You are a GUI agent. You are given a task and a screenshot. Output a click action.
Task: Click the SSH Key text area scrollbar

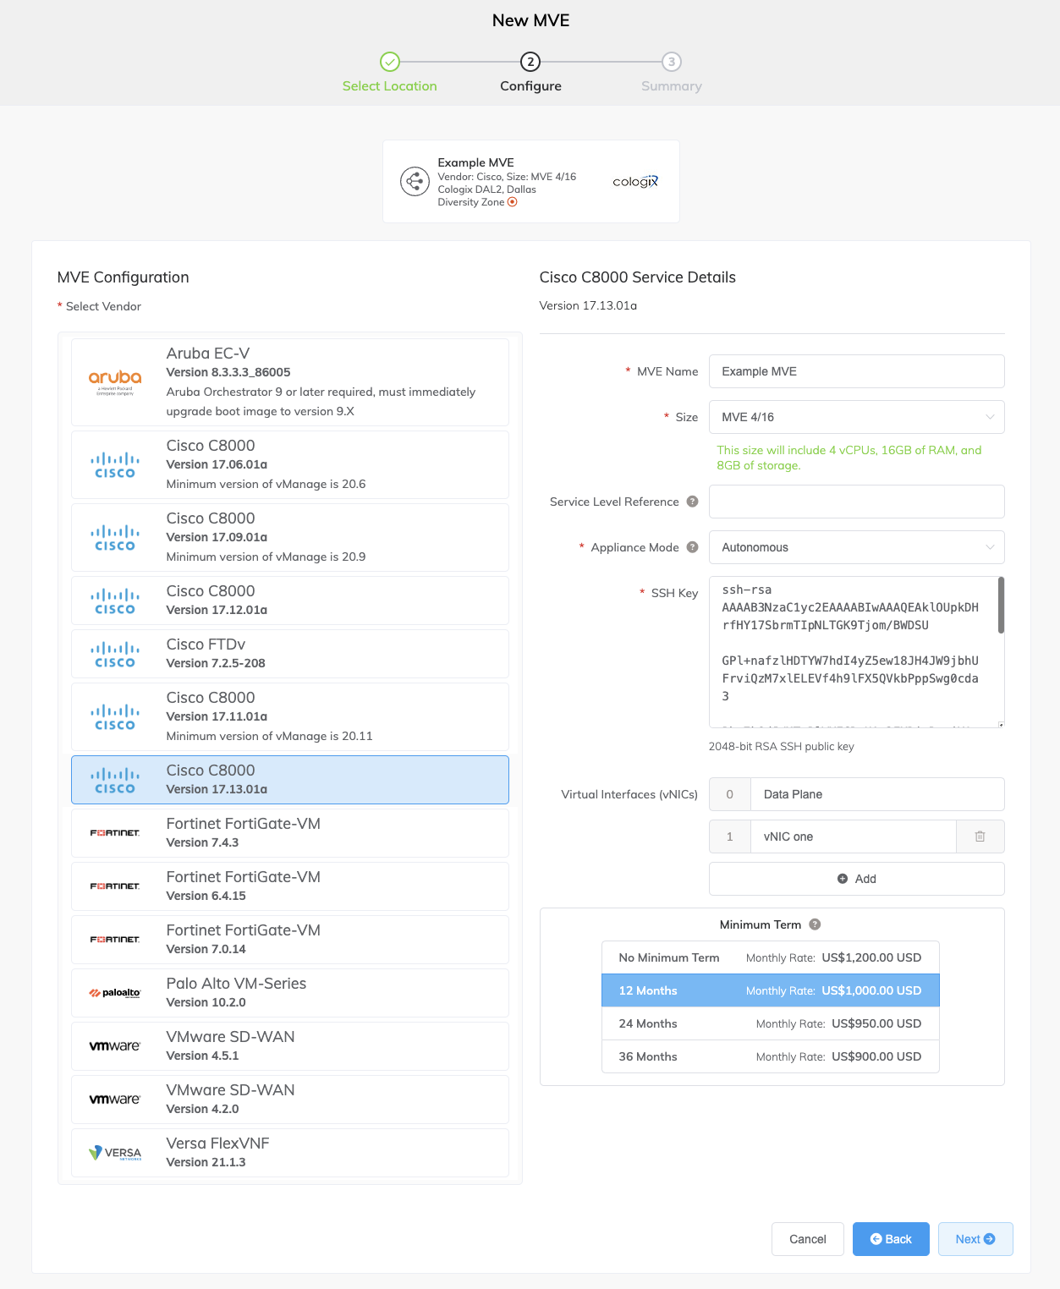(1001, 605)
